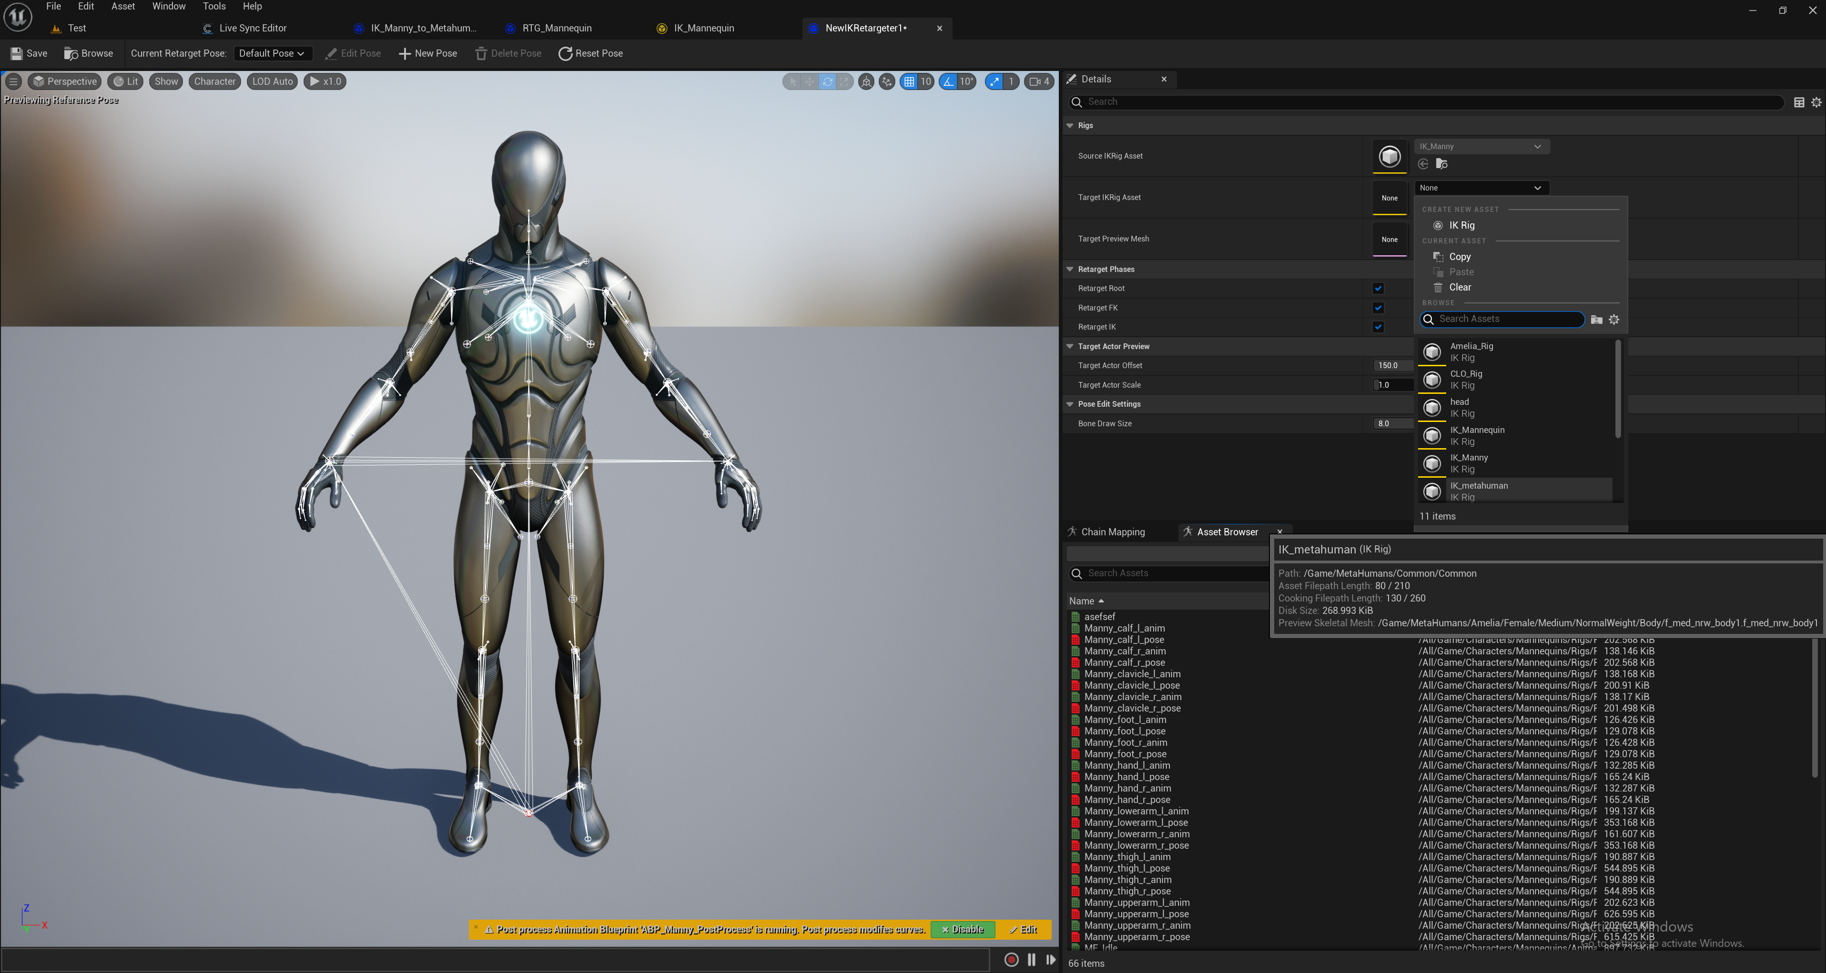Collapse the Retarget Phases section
This screenshot has height=973, width=1826.
(1070, 269)
